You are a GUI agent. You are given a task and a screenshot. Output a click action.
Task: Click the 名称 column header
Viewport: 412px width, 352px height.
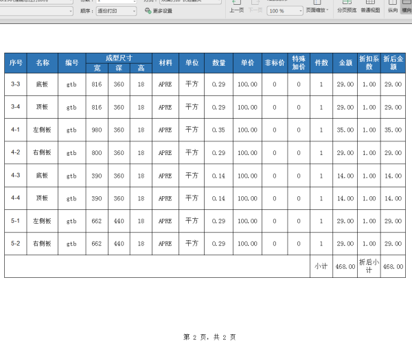coord(43,63)
